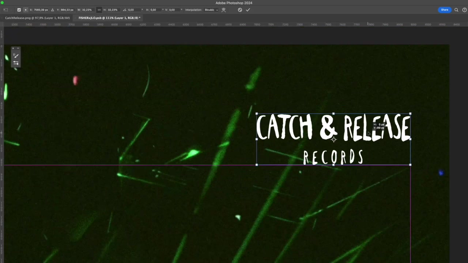Open the Transform tool preset picker
This screenshot has width=468, height=263.
(x=6, y=10)
